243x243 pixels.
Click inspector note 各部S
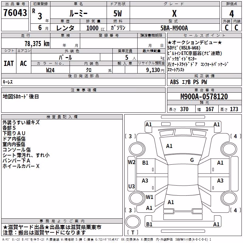click(9, 128)
